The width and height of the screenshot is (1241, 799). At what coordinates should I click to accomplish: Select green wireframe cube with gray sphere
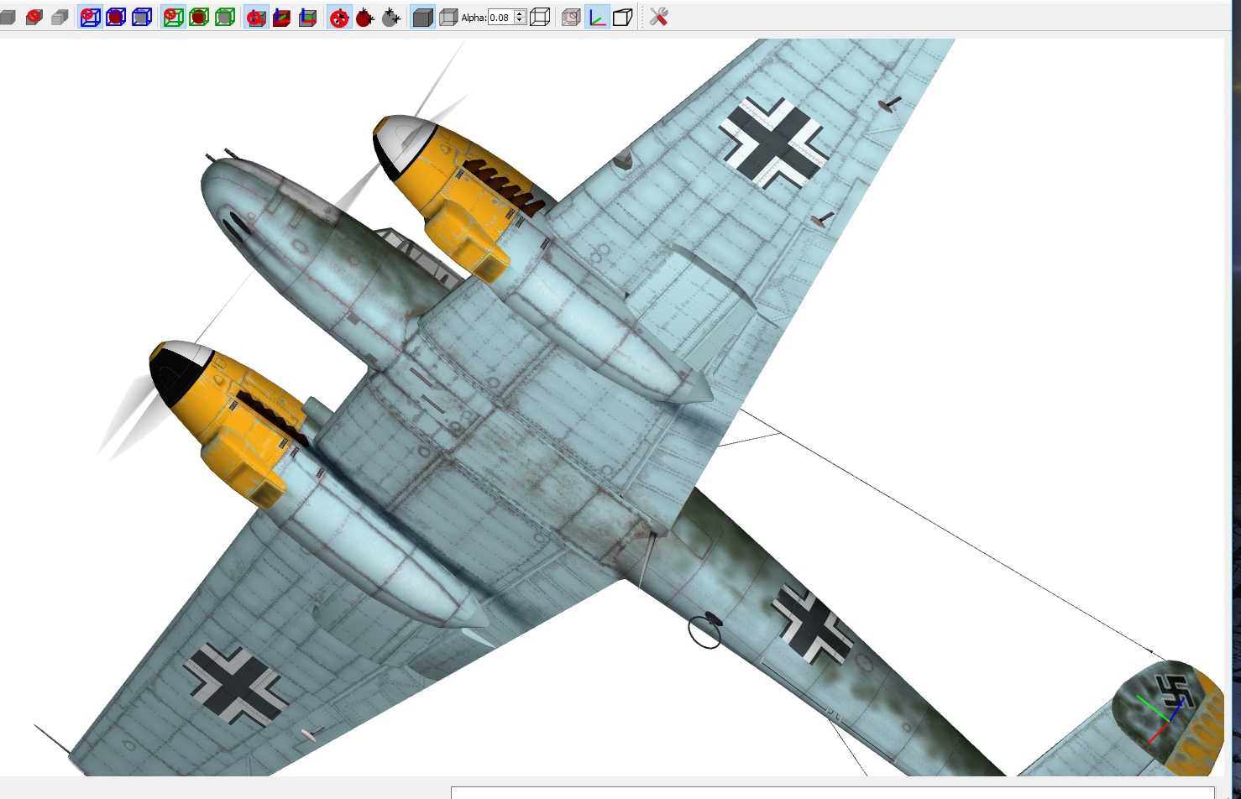[225, 17]
